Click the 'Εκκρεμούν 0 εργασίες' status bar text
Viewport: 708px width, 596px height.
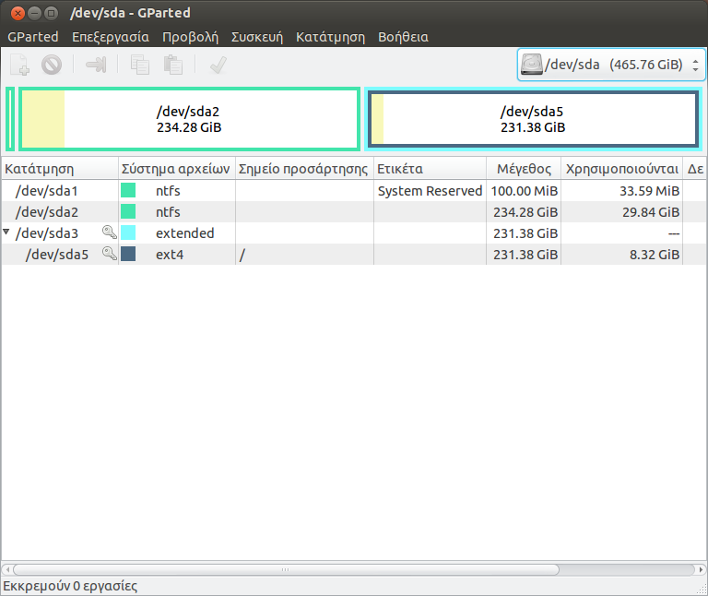click(x=70, y=586)
